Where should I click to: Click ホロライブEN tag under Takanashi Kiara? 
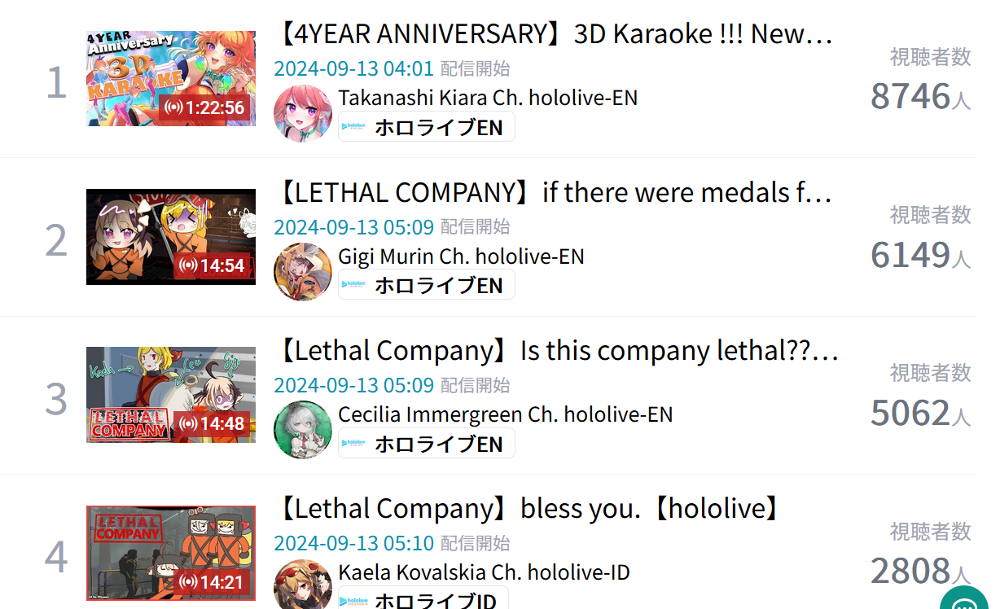[x=427, y=127]
